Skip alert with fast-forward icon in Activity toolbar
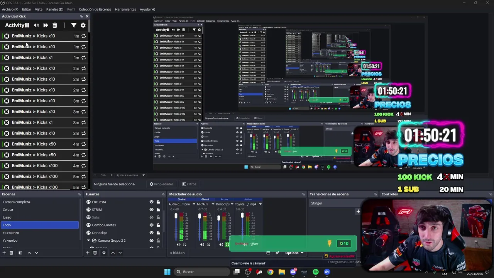Image resolution: width=494 pixels, height=278 pixels. pos(46,25)
